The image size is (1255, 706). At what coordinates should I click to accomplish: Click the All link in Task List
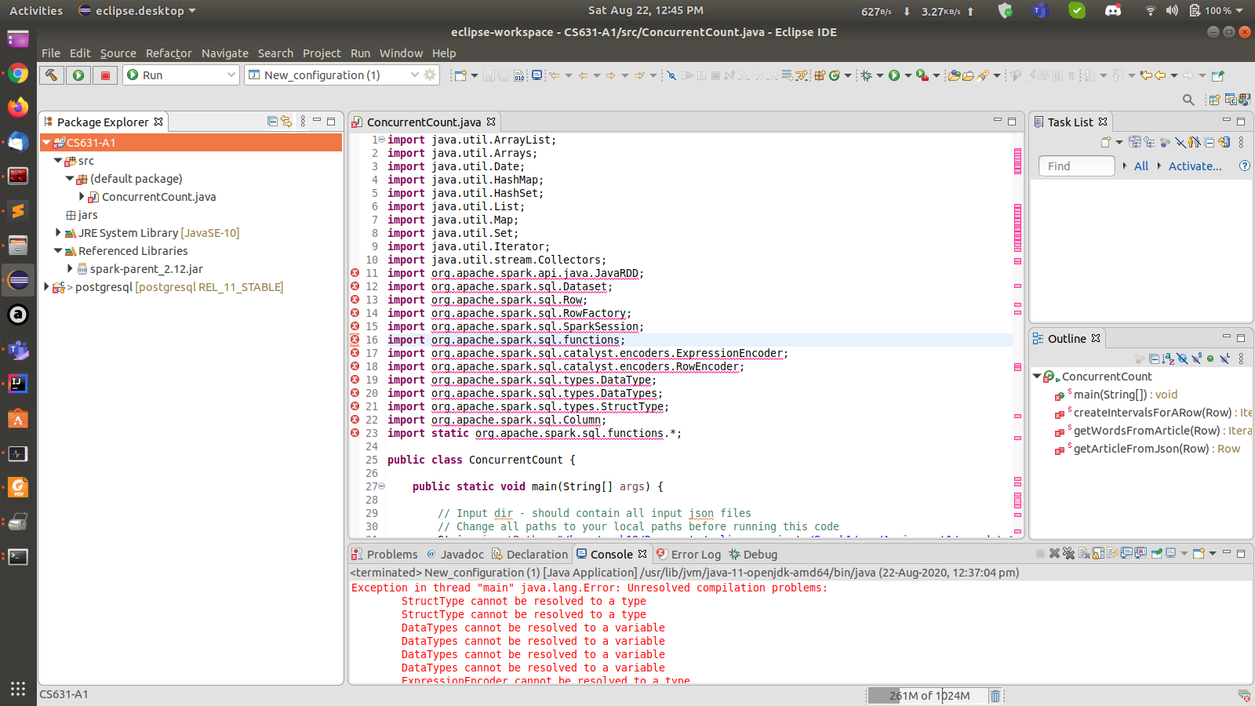tap(1140, 166)
